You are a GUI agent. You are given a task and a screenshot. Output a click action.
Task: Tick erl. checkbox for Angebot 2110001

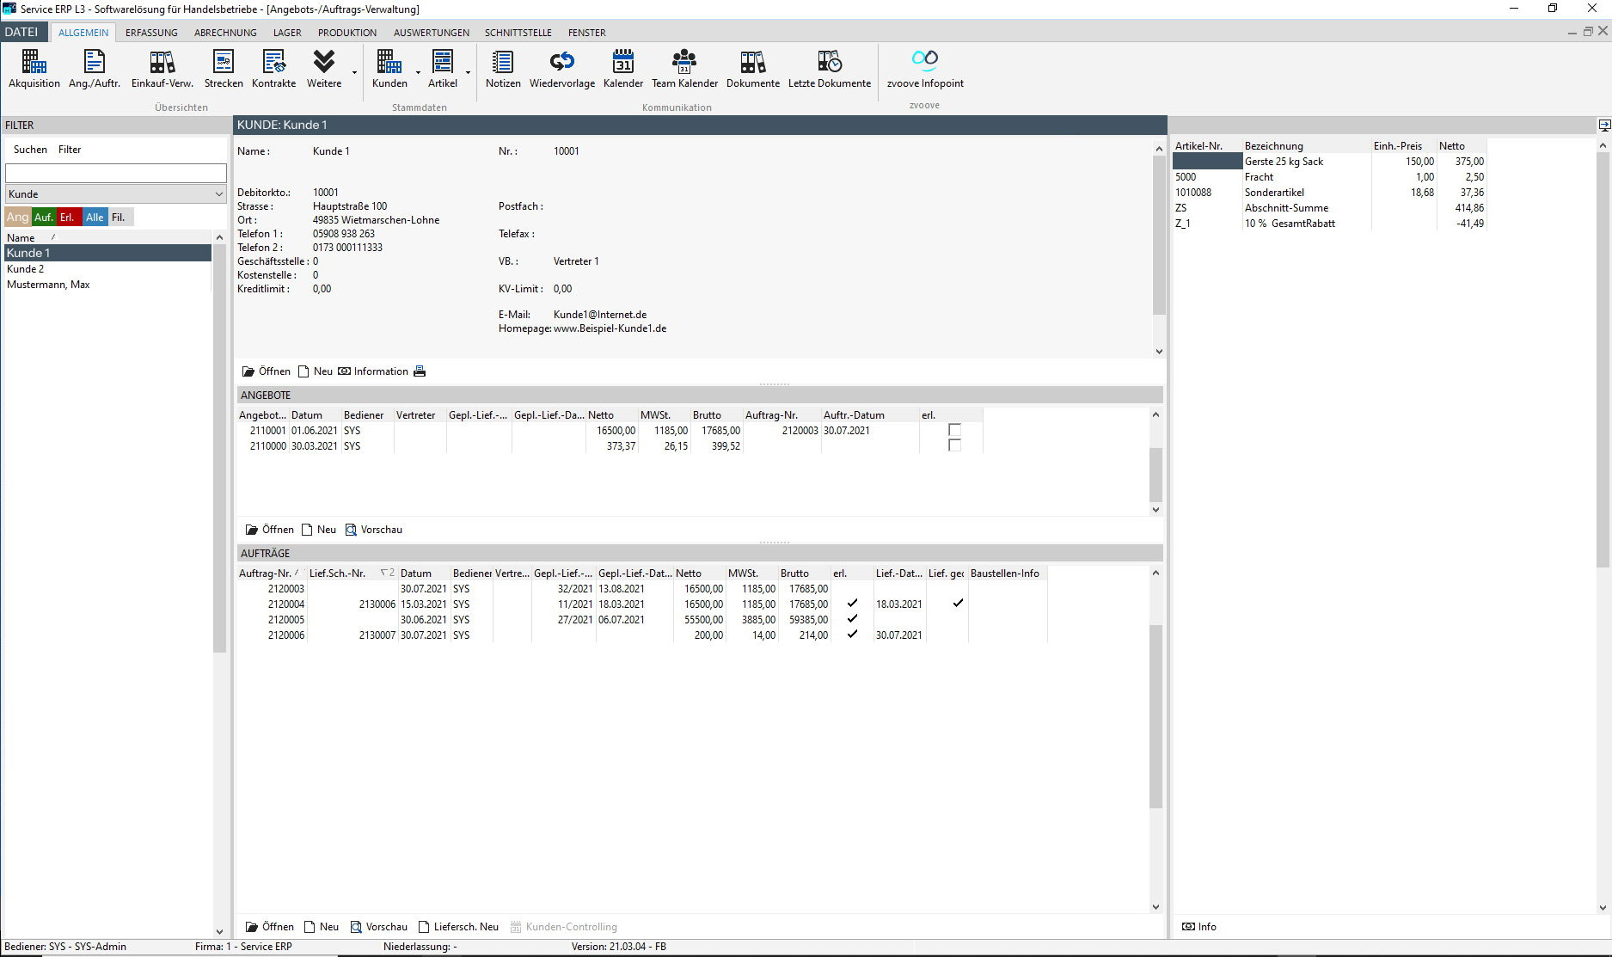(954, 430)
